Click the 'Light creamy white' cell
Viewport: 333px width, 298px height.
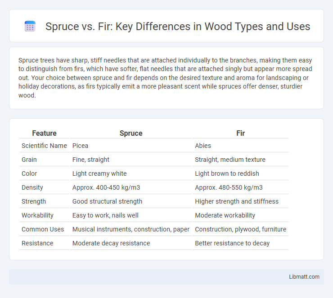131,173
